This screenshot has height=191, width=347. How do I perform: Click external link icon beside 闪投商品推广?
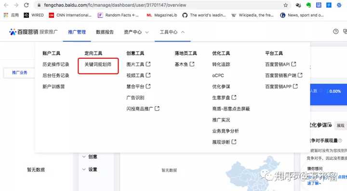(x=157, y=108)
